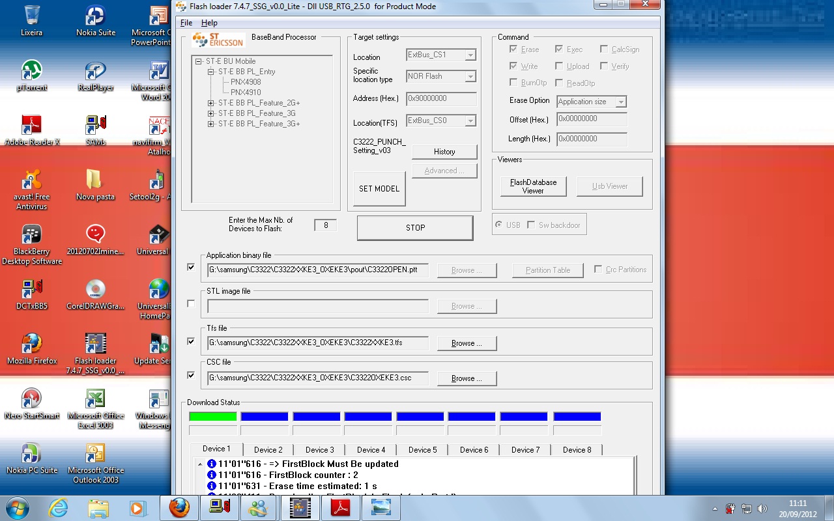Screen dimensions: 834x521
Task: Open the Location ExtBus_CS1 dropdown
Action: [x=470, y=55]
